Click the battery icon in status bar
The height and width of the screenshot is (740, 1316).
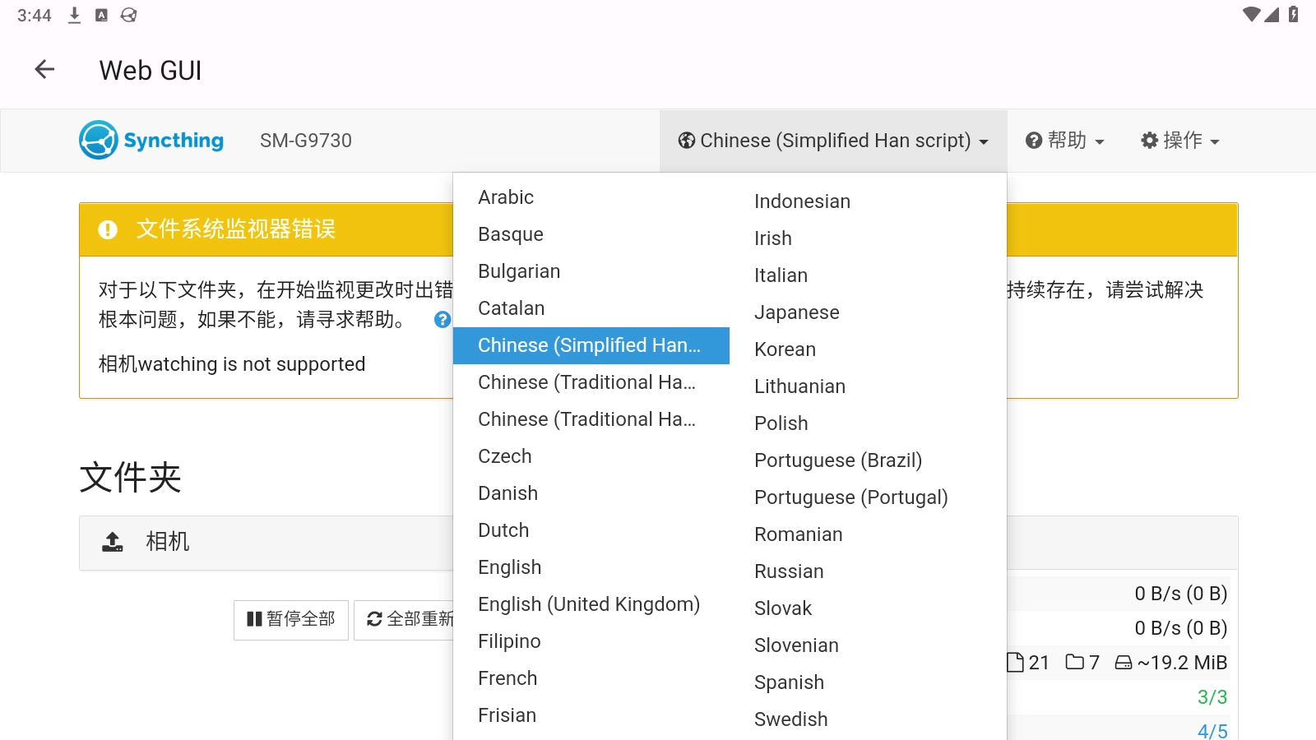[x=1294, y=15]
